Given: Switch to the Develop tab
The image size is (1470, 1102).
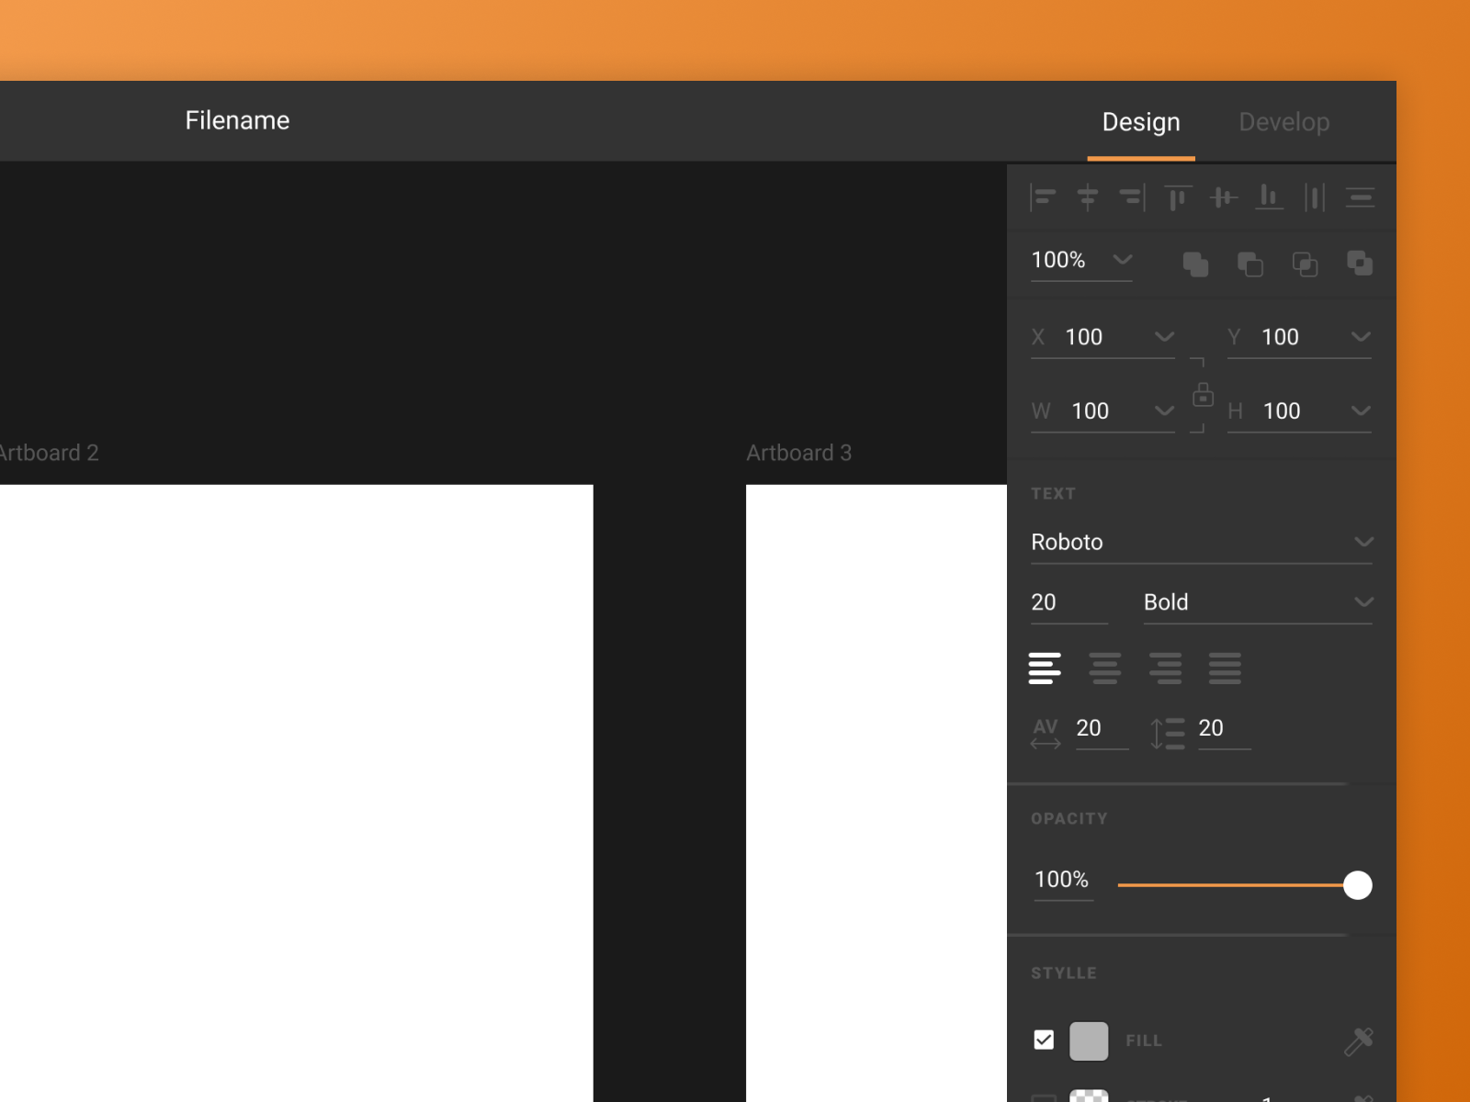Looking at the screenshot, I should click(1283, 121).
